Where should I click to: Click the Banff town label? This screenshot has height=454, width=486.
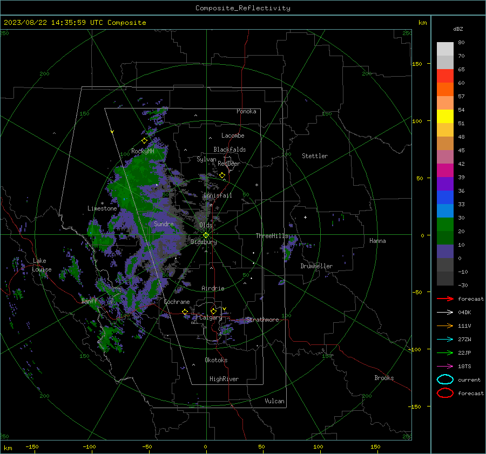[89, 301]
